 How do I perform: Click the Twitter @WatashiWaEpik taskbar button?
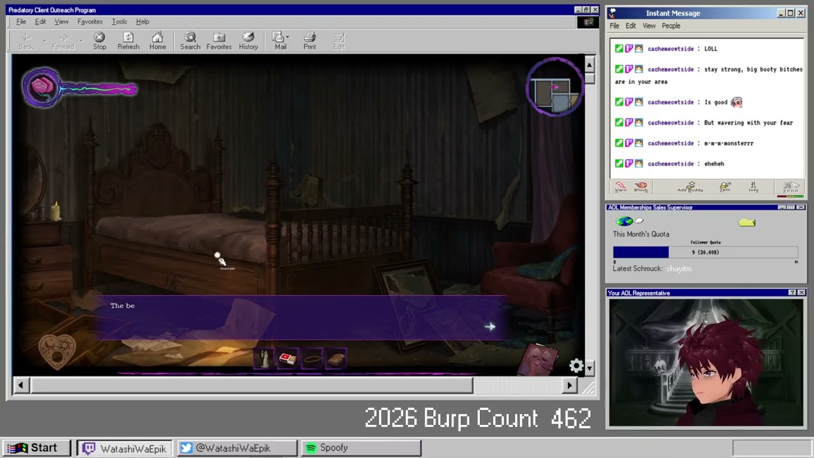[x=237, y=448]
